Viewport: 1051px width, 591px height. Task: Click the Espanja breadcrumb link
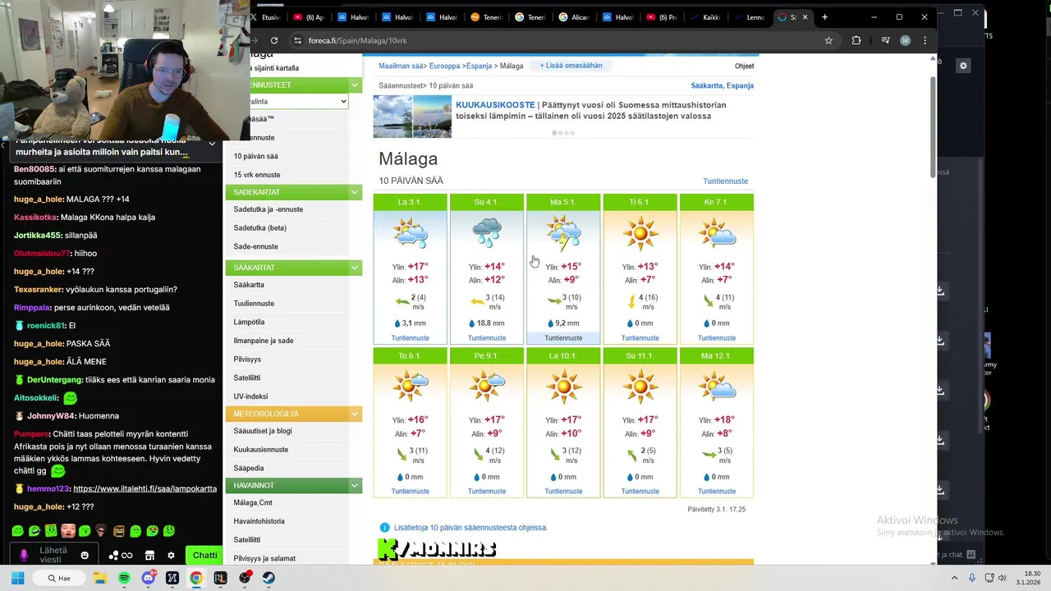point(479,66)
